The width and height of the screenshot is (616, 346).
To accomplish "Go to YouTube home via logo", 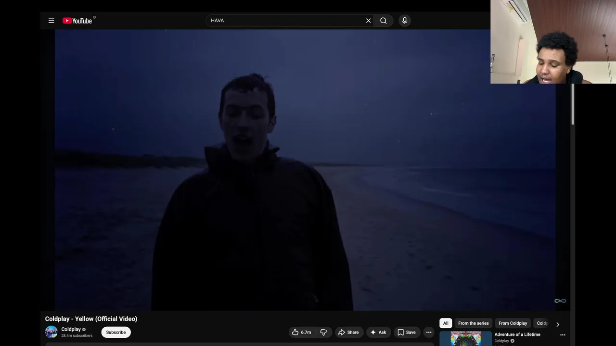I will coord(77,21).
